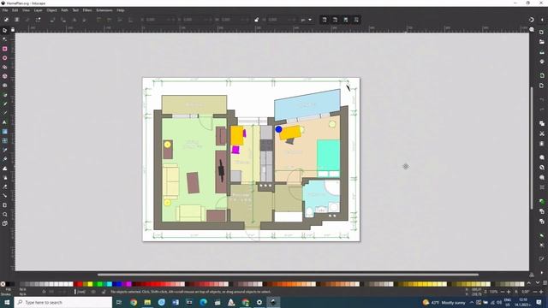Click the no-color X swatch
The image size is (548, 308).
(3, 284)
